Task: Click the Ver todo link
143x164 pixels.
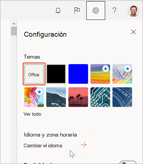Action: [x=32, y=114]
